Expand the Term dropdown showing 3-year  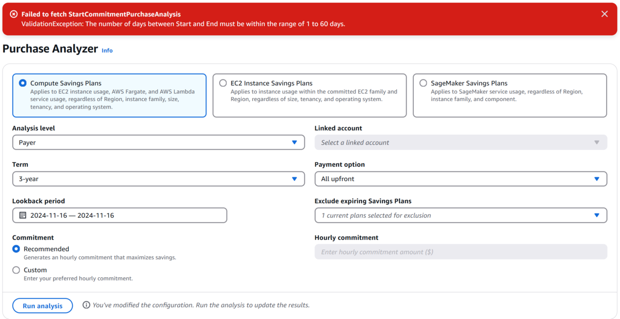point(158,179)
